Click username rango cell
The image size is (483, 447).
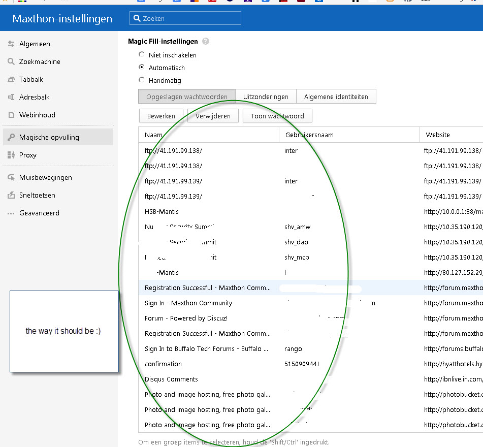tap(293, 349)
